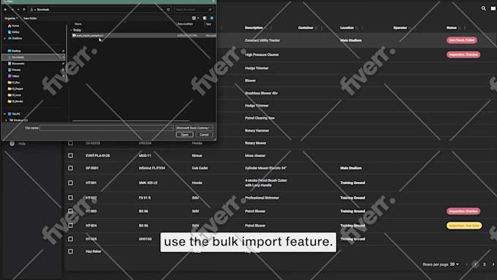Viewport: 497px width, 280px height.
Task: Select Videos quick access folder
Action: click(14, 76)
